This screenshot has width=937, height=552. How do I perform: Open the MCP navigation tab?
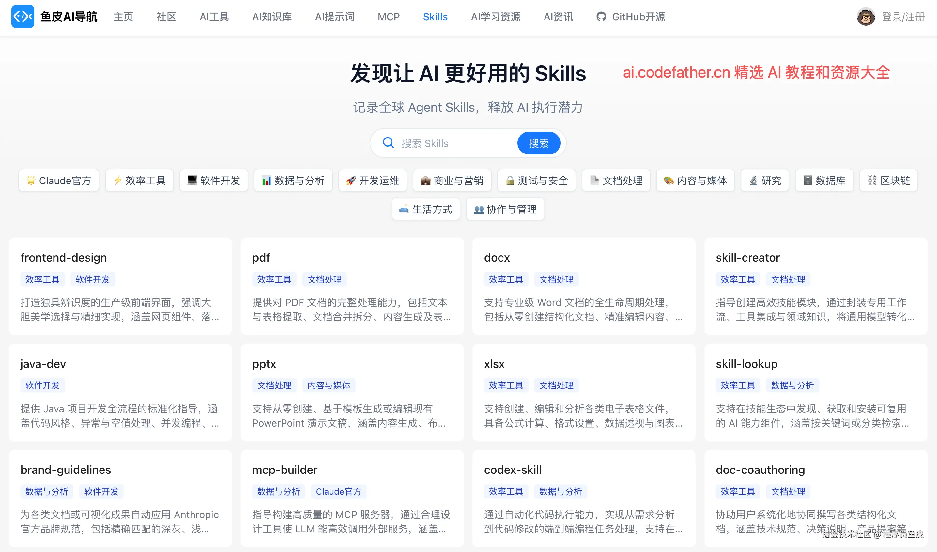coord(389,17)
